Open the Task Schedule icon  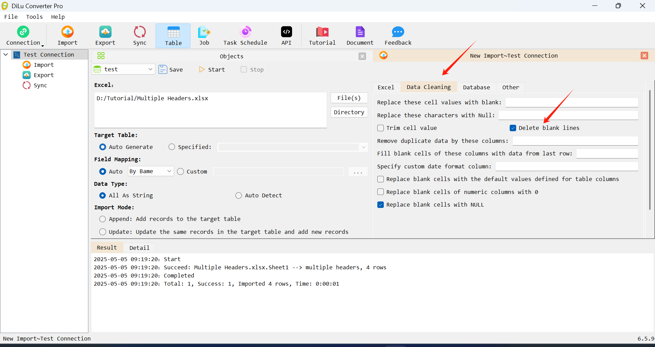pyautogui.click(x=245, y=32)
